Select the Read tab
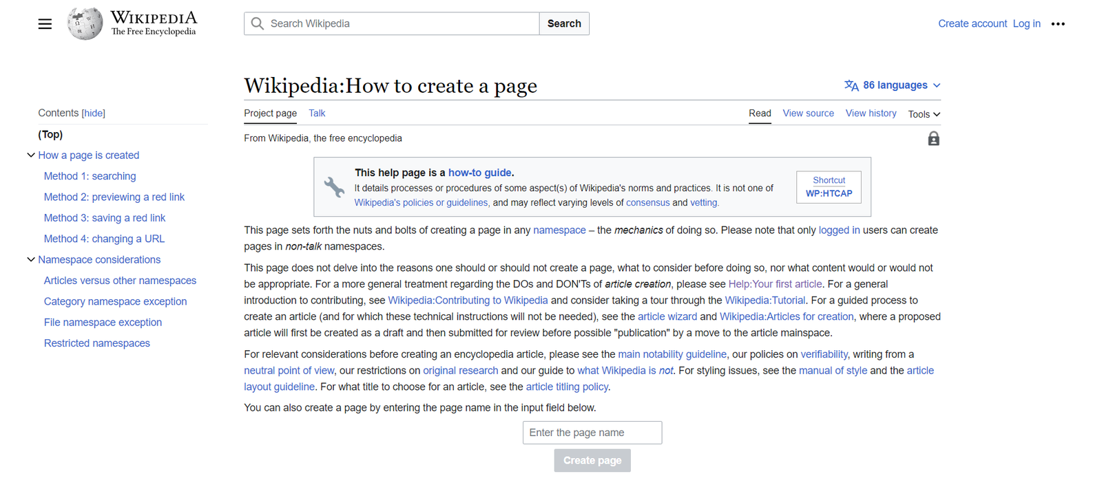Viewport: 1102px width, 487px height. pyautogui.click(x=760, y=113)
